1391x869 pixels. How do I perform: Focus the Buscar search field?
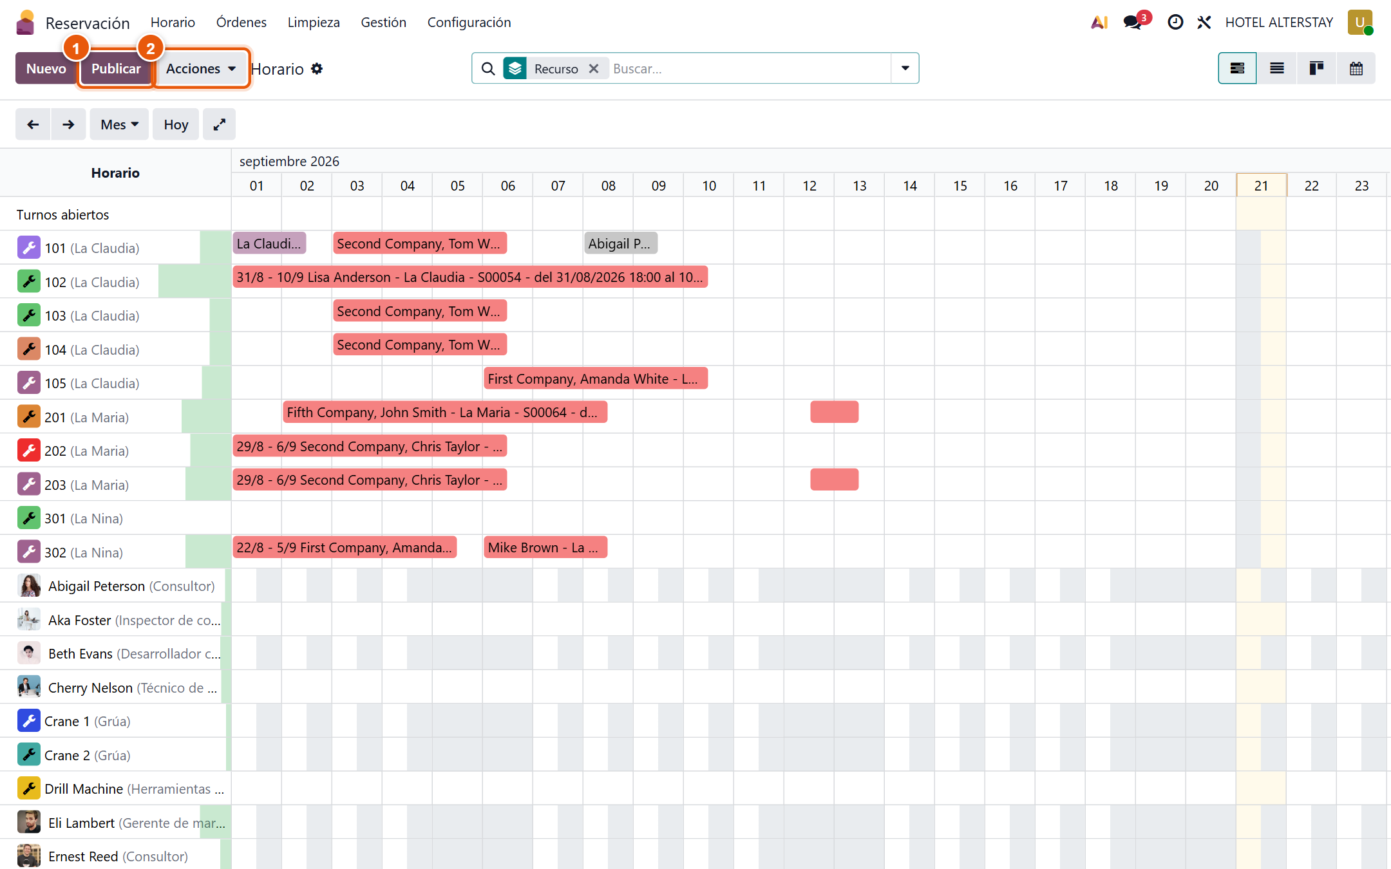pyautogui.click(x=750, y=69)
